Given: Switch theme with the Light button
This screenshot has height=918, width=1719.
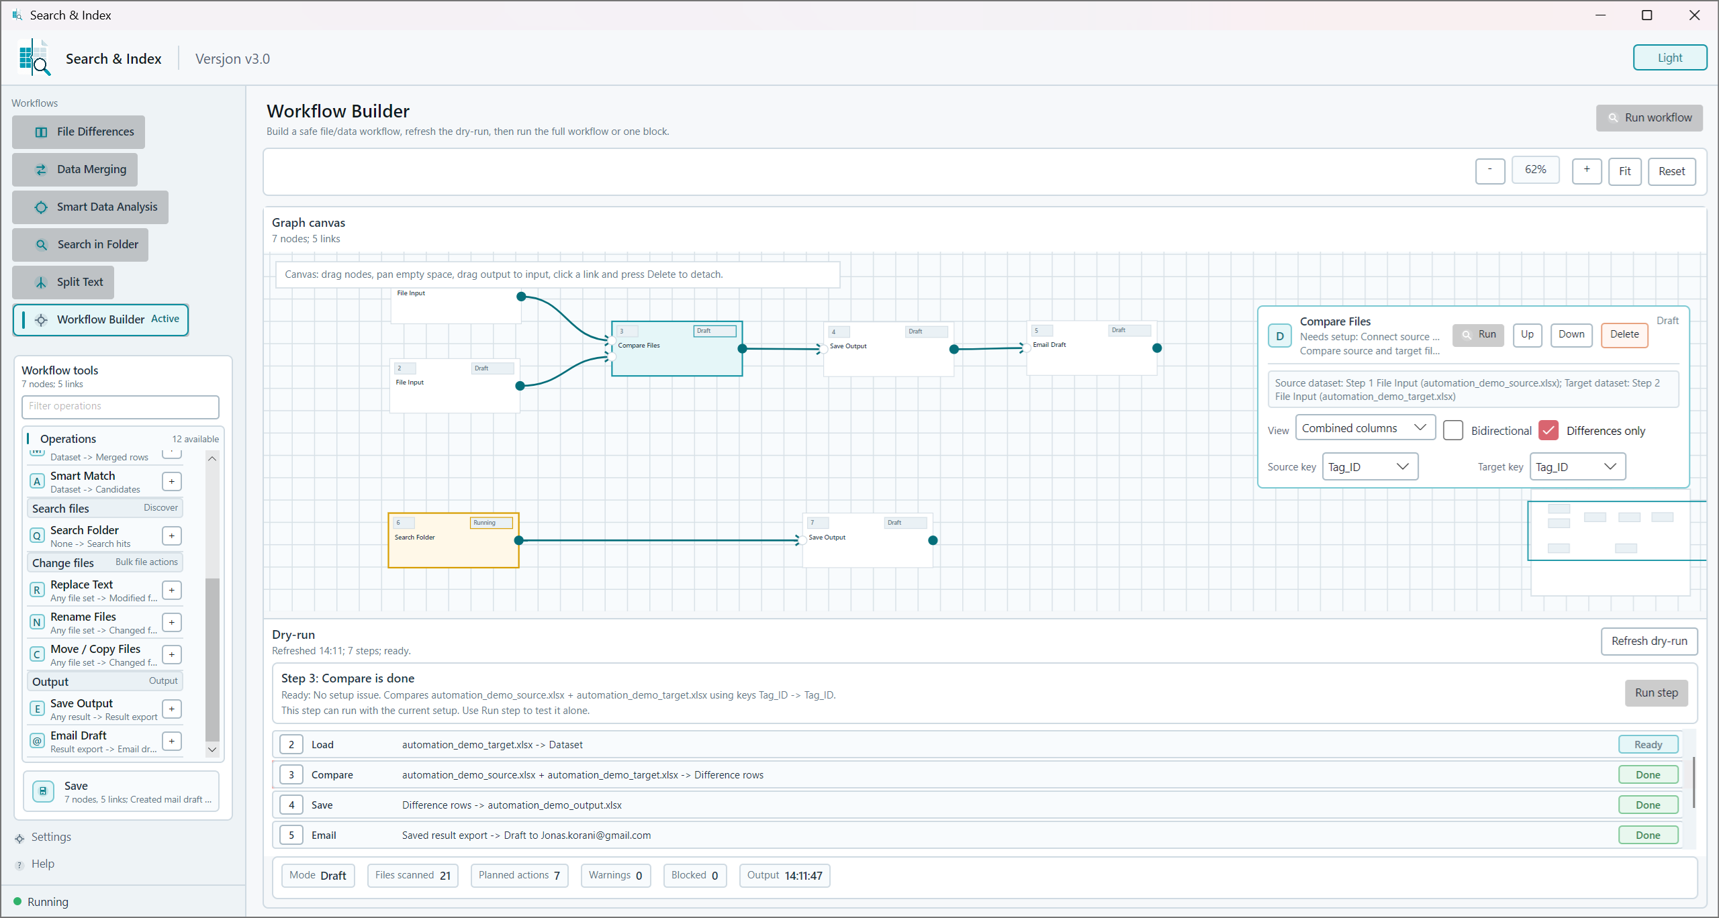Looking at the screenshot, I should pos(1670,58).
